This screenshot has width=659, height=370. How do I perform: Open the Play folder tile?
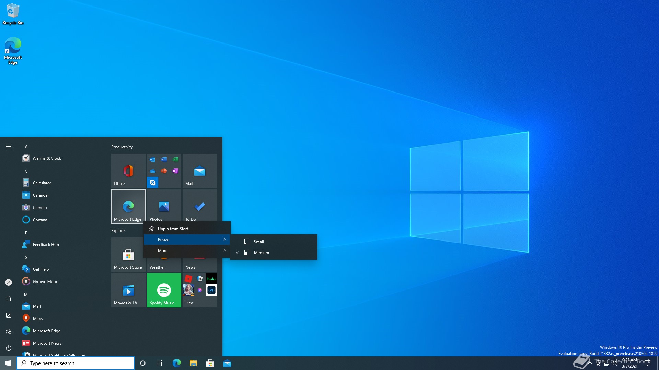click(x=200, y=290)
